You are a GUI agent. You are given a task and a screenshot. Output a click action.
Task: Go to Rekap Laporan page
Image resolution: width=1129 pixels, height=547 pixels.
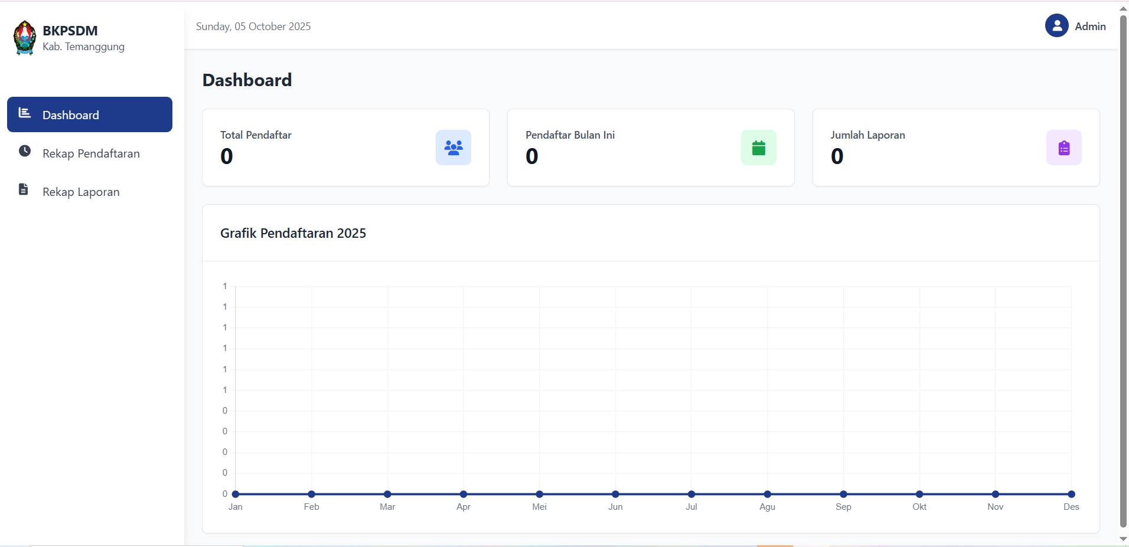(x=81, y=192)
